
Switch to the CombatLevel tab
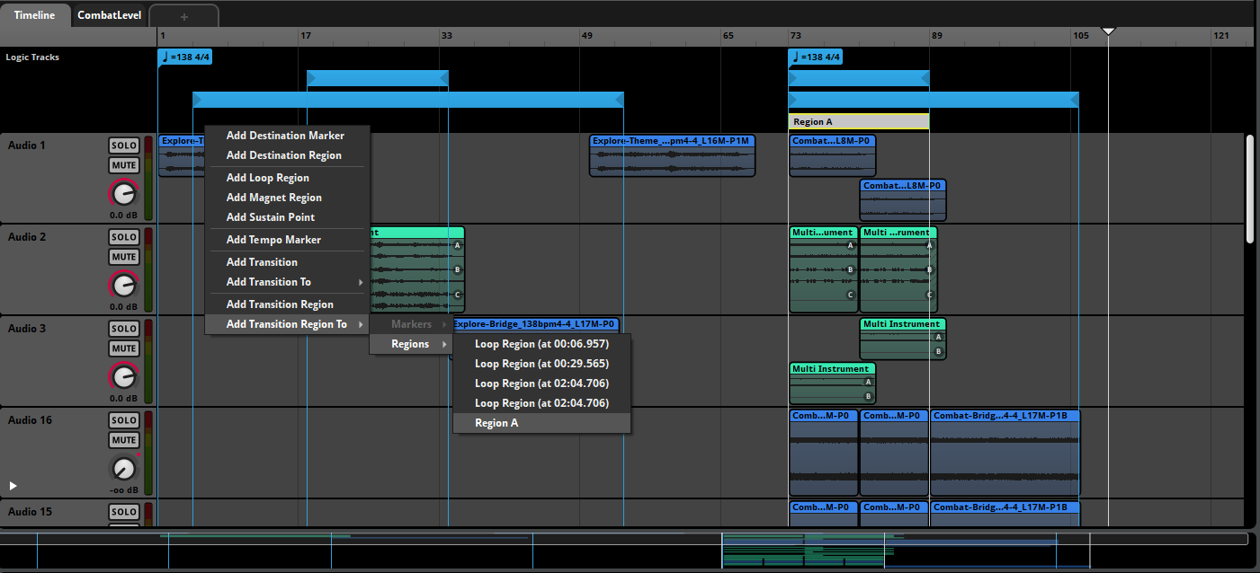pyautogui.click(x=109, y=15)
